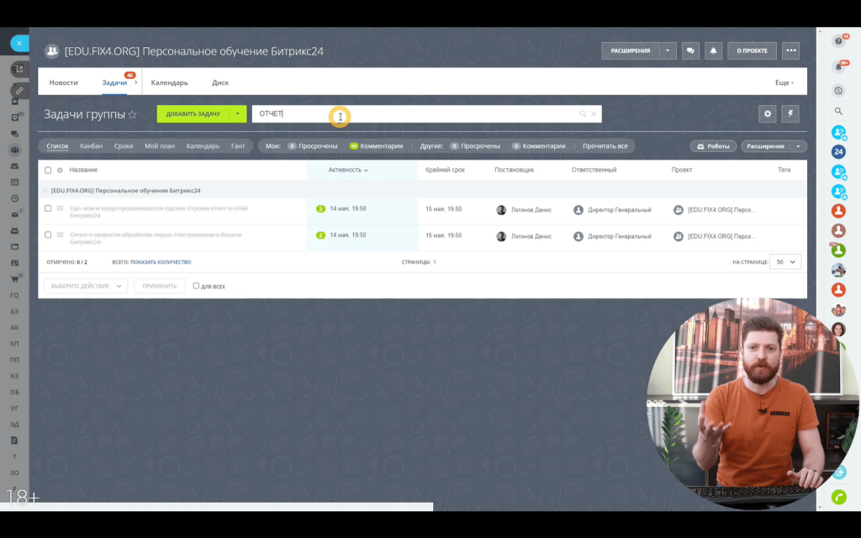Check the box for the Где, кем и когда task

tap(48, 208)
